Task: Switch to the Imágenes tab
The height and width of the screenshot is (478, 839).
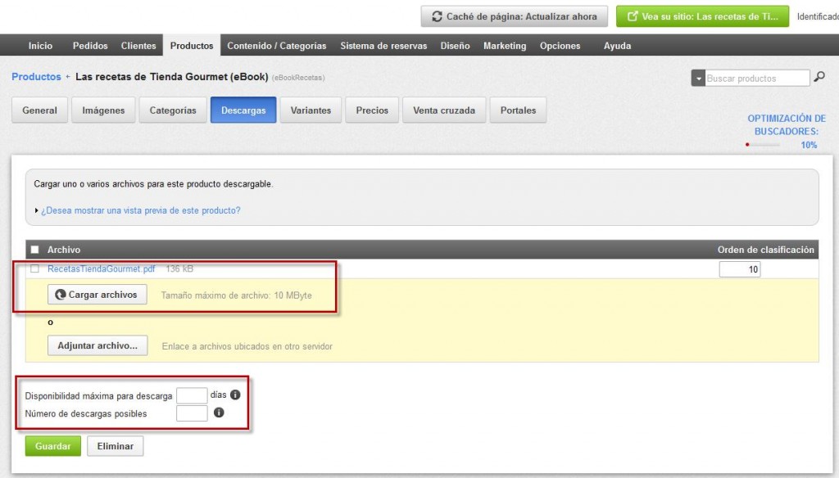Action: (103, 110)
